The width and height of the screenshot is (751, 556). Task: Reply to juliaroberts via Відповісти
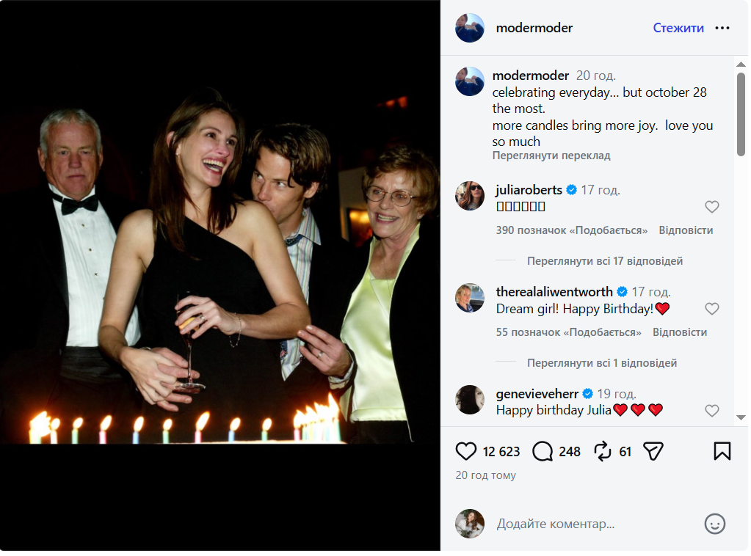(686, 230)
